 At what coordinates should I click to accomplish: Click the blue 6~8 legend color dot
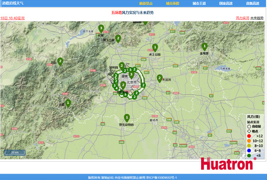(x=249, y=151)
